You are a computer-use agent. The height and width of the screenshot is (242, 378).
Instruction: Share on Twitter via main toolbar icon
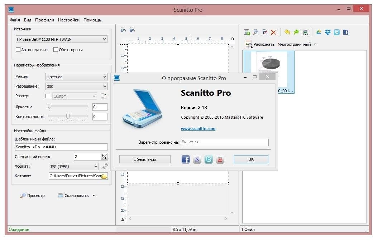[337, 32]
